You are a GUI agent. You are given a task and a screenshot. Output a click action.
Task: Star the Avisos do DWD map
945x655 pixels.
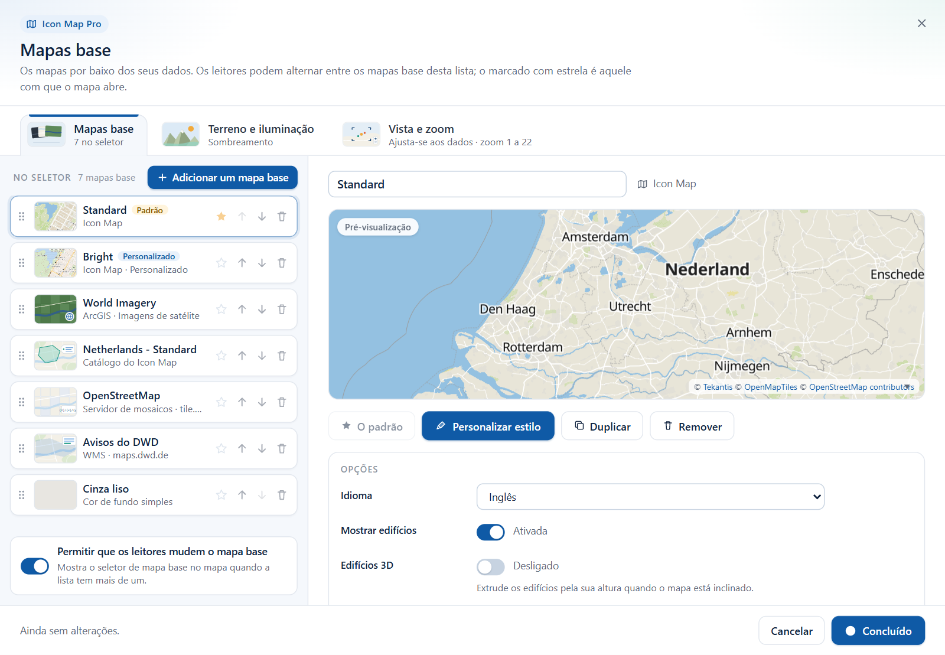pos(221,449)
